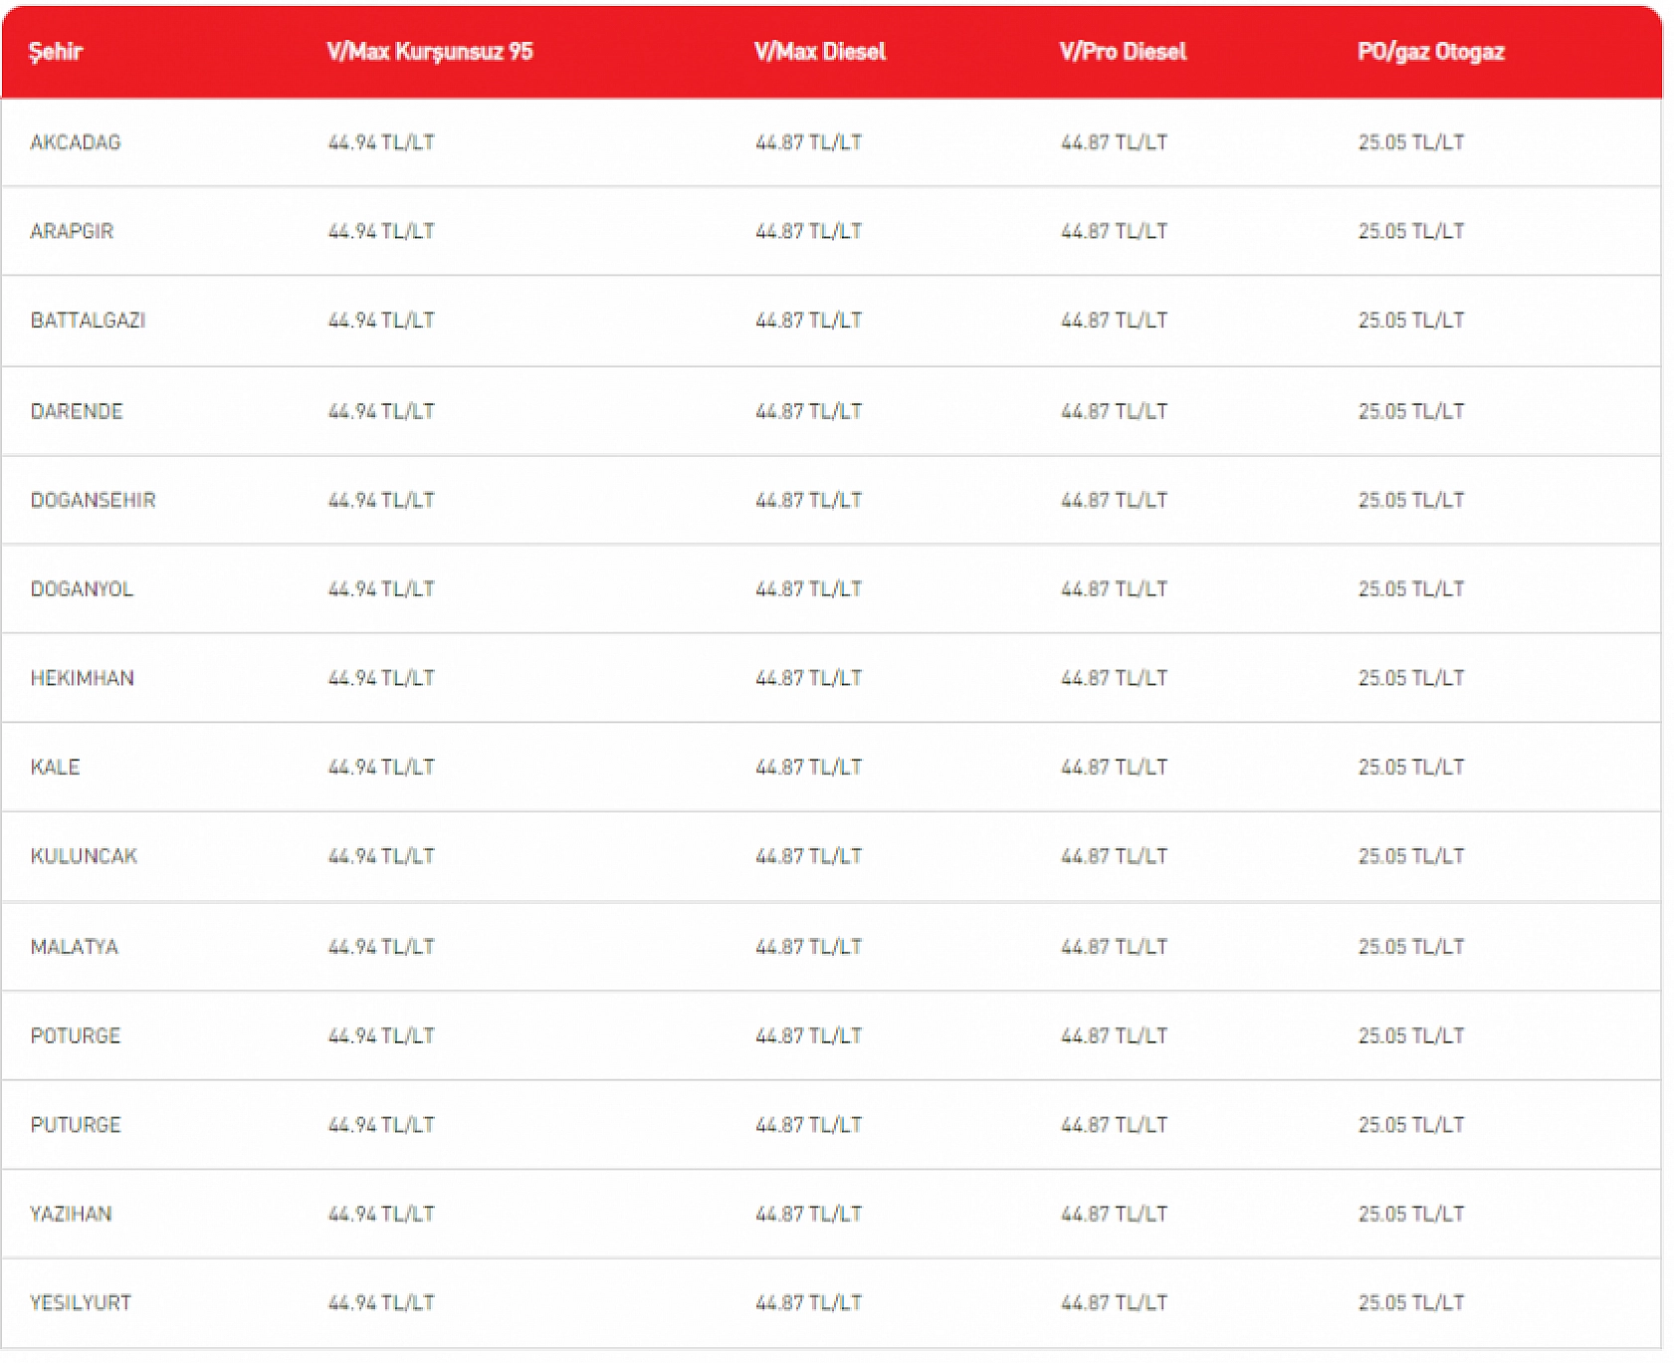
Task: Click the DOGANSEHIR row label
Action: 93,500
